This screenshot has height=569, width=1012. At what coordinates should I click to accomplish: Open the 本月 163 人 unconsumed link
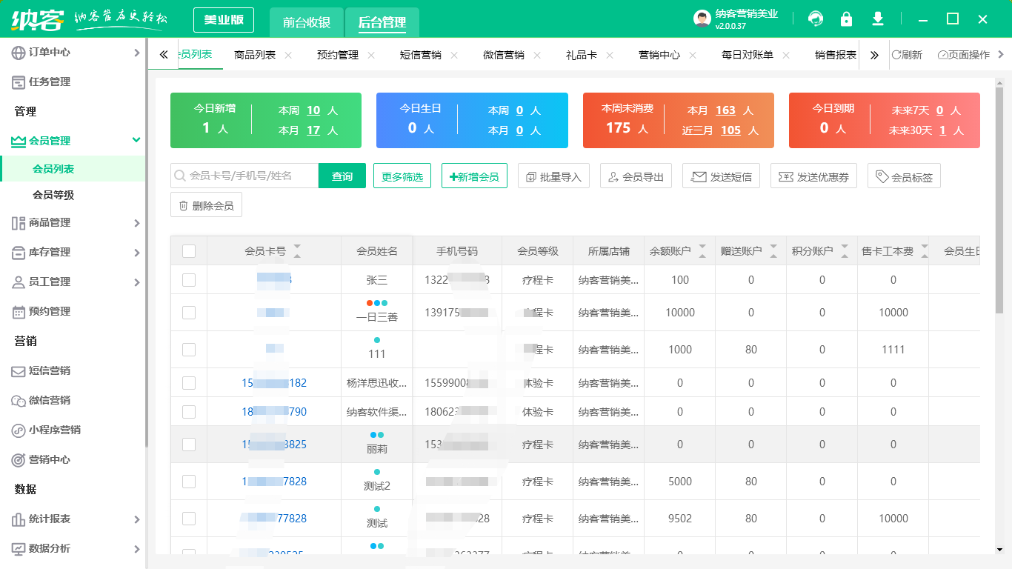point(725,110)
